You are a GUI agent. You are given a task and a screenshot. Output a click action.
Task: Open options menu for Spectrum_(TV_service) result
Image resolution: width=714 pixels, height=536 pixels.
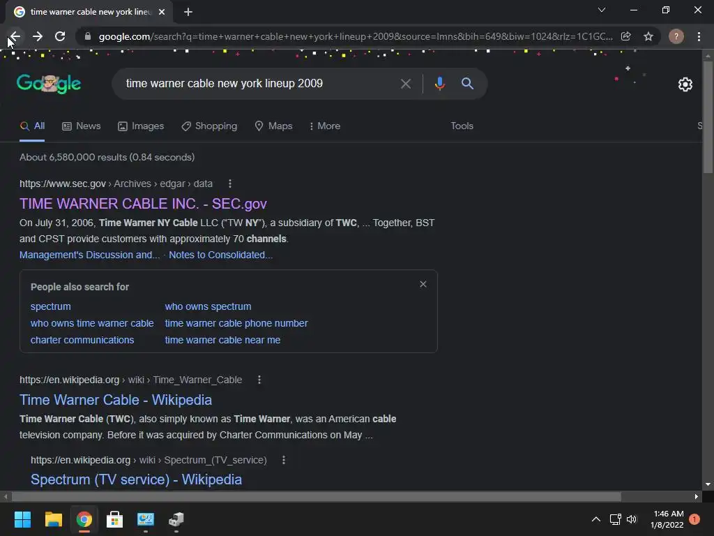(x=284, y=461)
